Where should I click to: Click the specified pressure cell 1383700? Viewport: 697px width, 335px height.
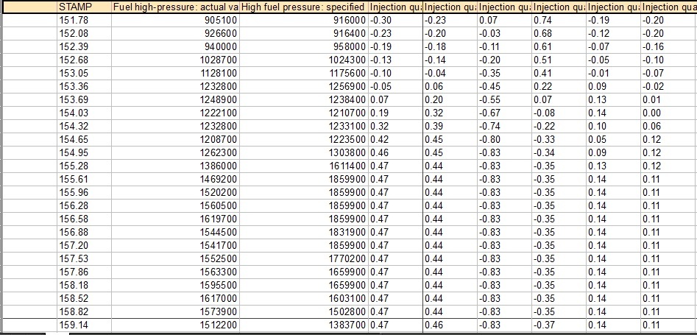[303, 325]
